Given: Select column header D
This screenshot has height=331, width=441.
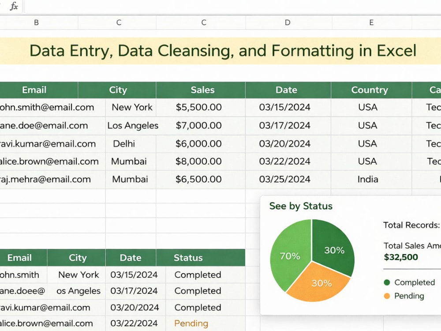Looking at the screenshot, I should (288, 23).
